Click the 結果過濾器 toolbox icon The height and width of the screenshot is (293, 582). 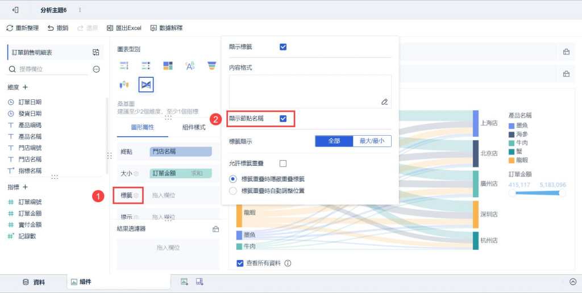(x=215, y=229)
